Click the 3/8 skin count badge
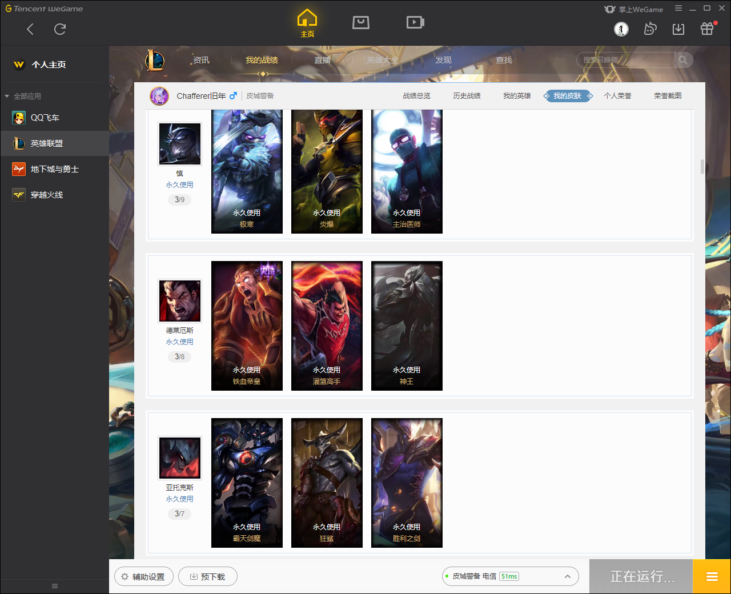Screen dimensions: 731x594 point(180,357)
